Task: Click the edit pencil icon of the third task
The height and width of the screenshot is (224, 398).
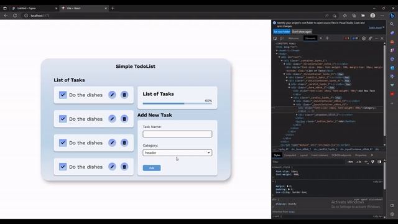Action: point(112,142)
